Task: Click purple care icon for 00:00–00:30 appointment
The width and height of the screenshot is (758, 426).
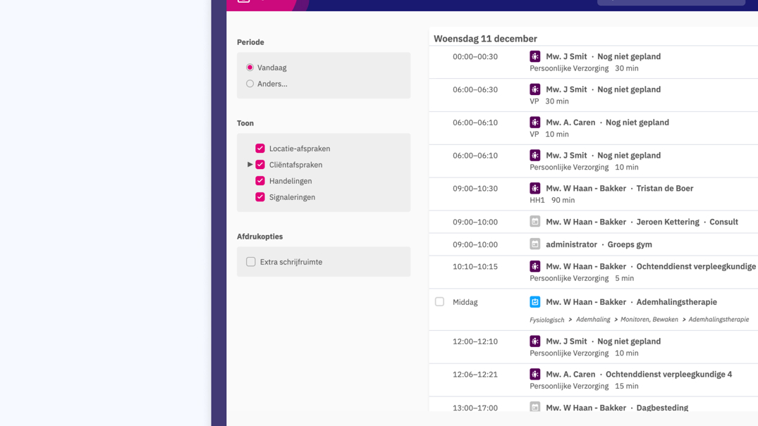Action: tap(534, 56)
